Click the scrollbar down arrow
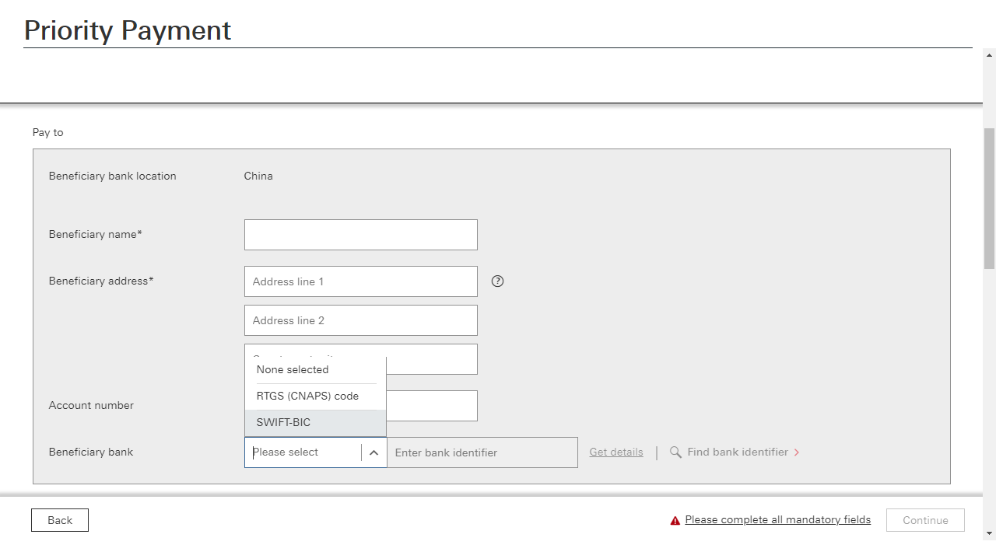 pos(990,533)
